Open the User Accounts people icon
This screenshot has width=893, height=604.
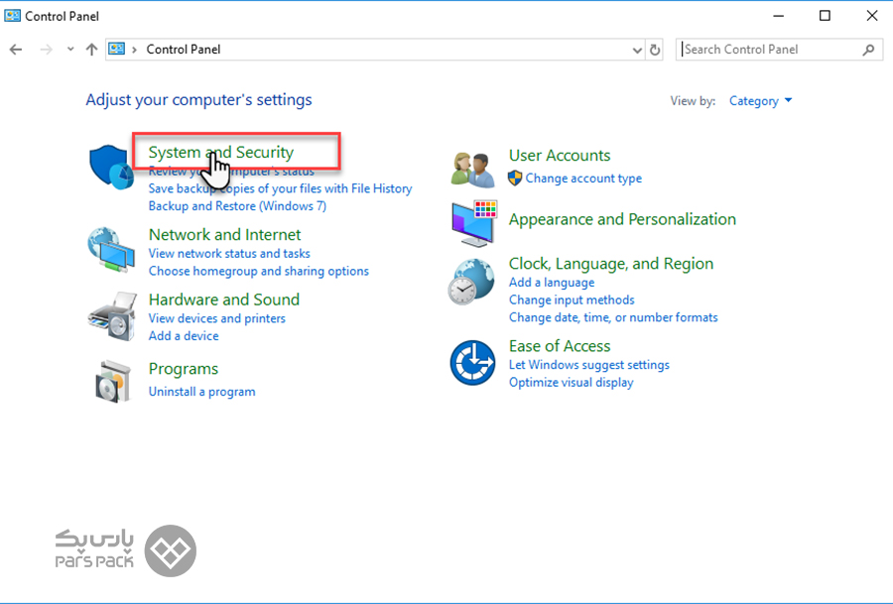(472, 170)
